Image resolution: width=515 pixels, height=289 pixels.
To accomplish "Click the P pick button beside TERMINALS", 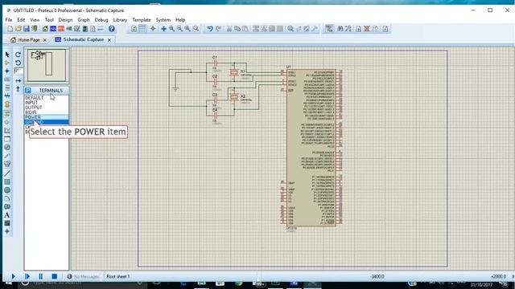I will 28,91.
